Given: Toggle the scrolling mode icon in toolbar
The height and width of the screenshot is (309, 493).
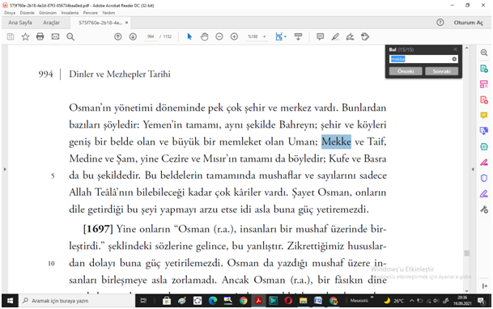Looking at the screenshot, I should (x=298, y=36).
